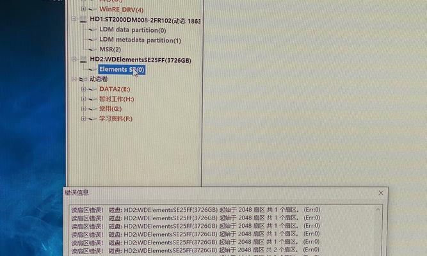Click the error list scrollbar up arrow
Screen dimensions: 427x256
(378, 209)
